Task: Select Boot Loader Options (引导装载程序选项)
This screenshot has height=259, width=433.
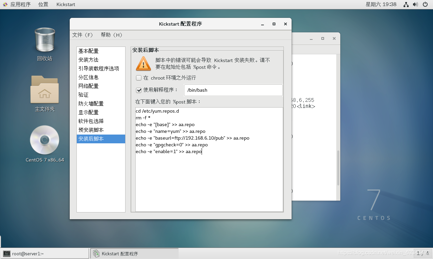Action: [x=101, y=68]
